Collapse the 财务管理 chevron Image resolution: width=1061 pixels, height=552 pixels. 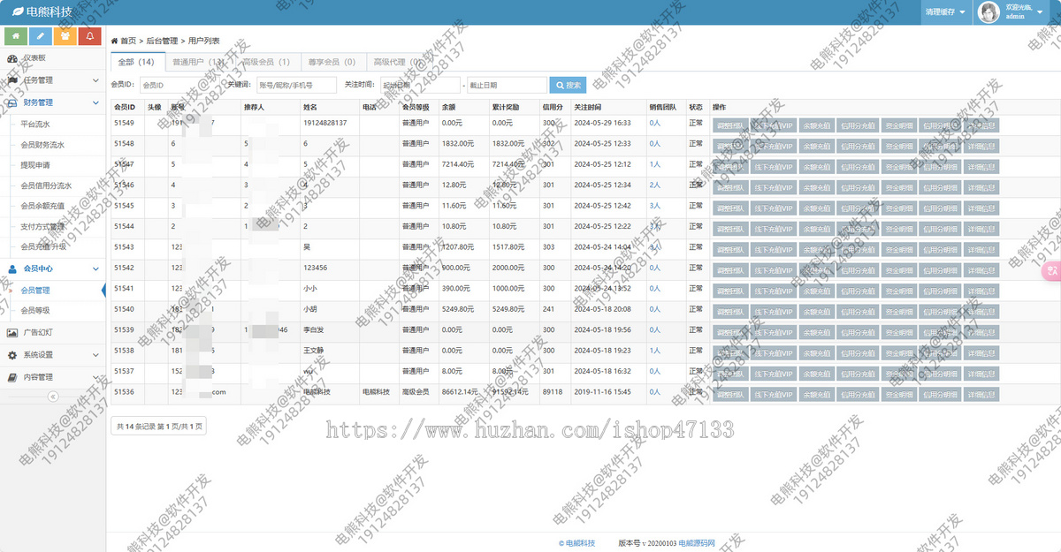tap(95, 102)
